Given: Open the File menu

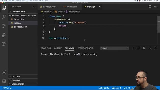Looking at the screenshot, I should pos(10,1).
